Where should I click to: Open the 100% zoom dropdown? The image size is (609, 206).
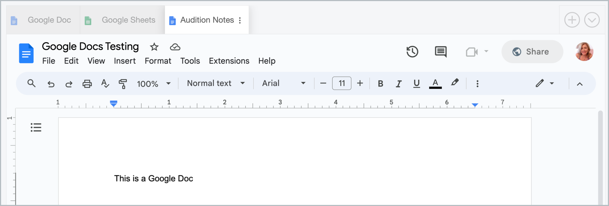point(154,84)
